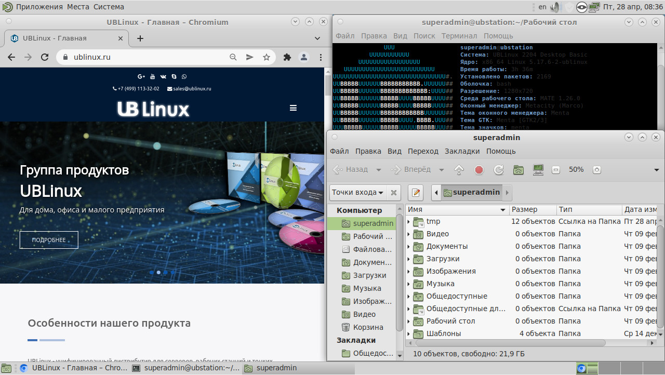
Task: Open Chromium tab search chevron
Action: coord(317,38)
